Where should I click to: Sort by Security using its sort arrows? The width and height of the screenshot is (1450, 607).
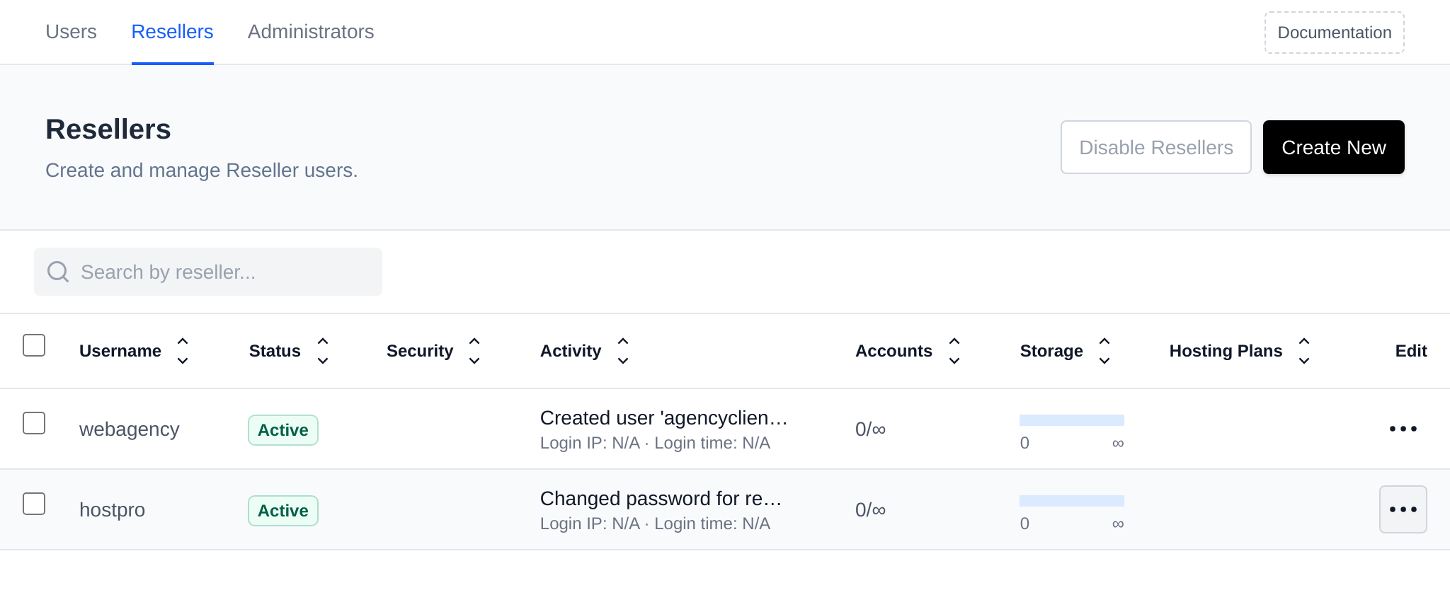click(x=474, y=351)
